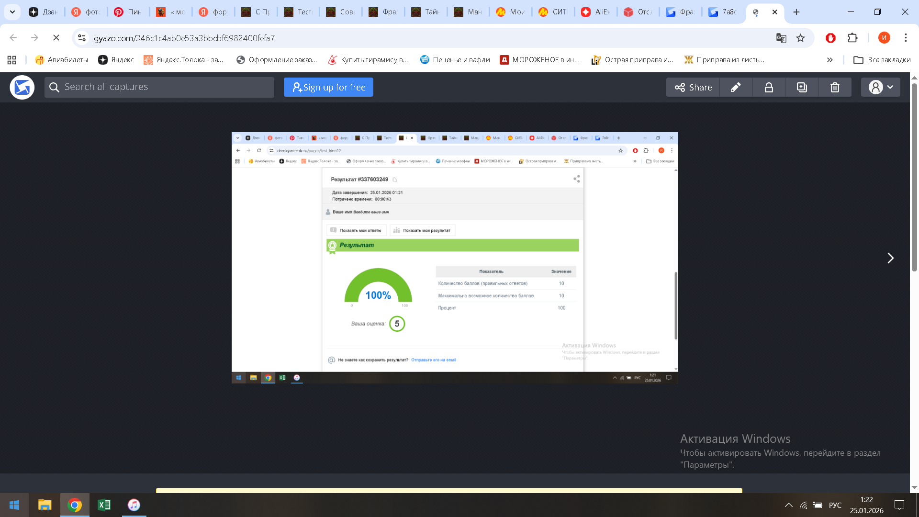
Task: Bookmark this page using the star icon
Action: pos(801,38)
